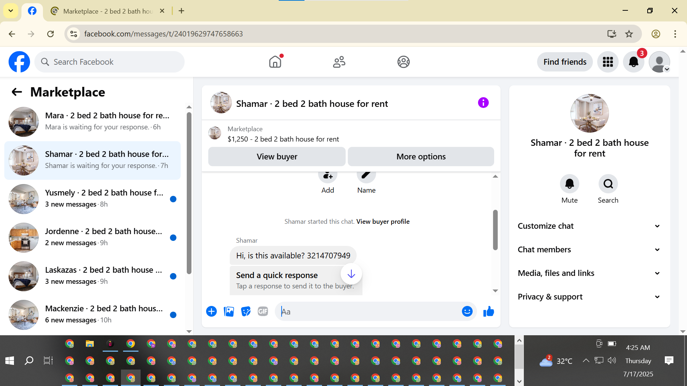Click the message input field
Image resolution: width=687 pixels, height=386 pixels.
(369, 312)
